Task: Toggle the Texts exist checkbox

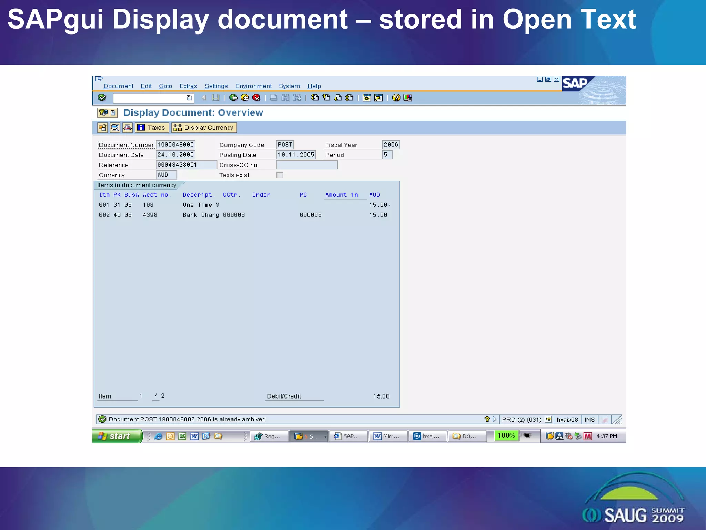Action: point(280,175)
